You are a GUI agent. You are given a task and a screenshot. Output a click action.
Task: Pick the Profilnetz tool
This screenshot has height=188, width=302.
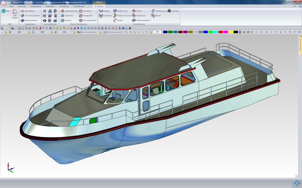[85, 11]
